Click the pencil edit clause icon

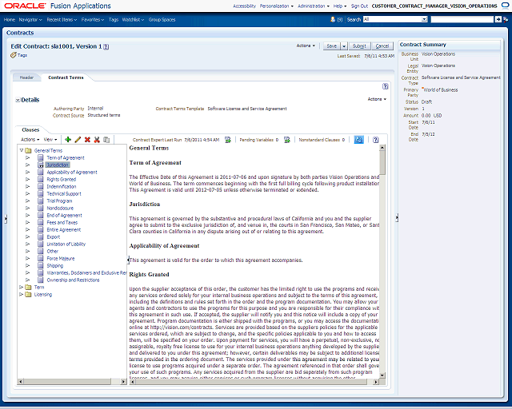78,140
